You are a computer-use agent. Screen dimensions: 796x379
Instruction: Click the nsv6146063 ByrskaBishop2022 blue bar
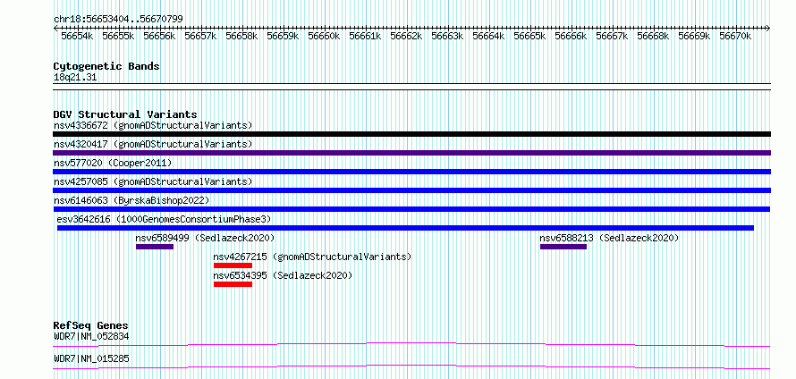point(411,209)
